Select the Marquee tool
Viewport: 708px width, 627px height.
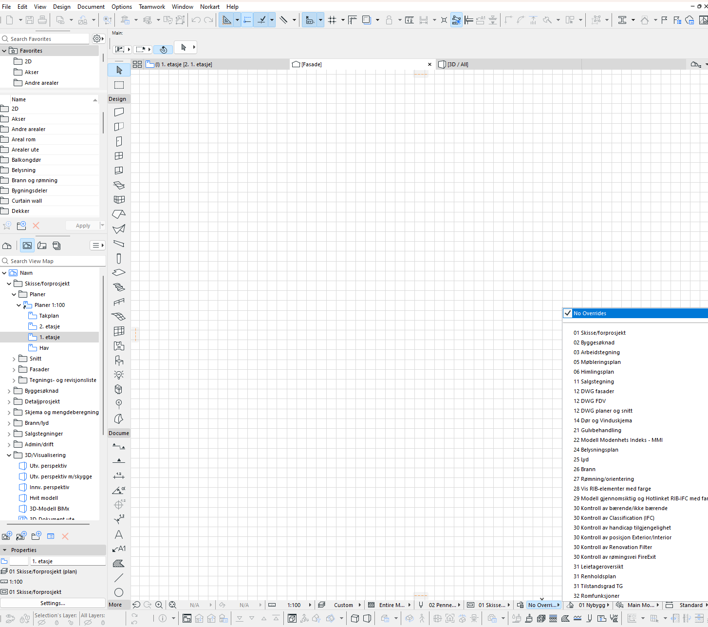pyautogui.click(x=119, y=85)
